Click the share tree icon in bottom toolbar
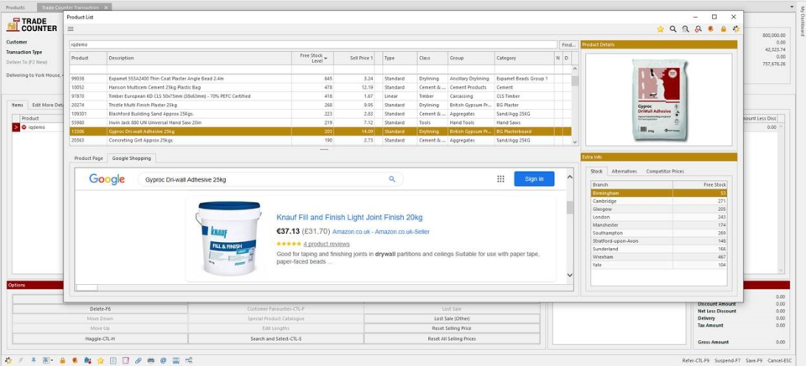 (189, 360)
